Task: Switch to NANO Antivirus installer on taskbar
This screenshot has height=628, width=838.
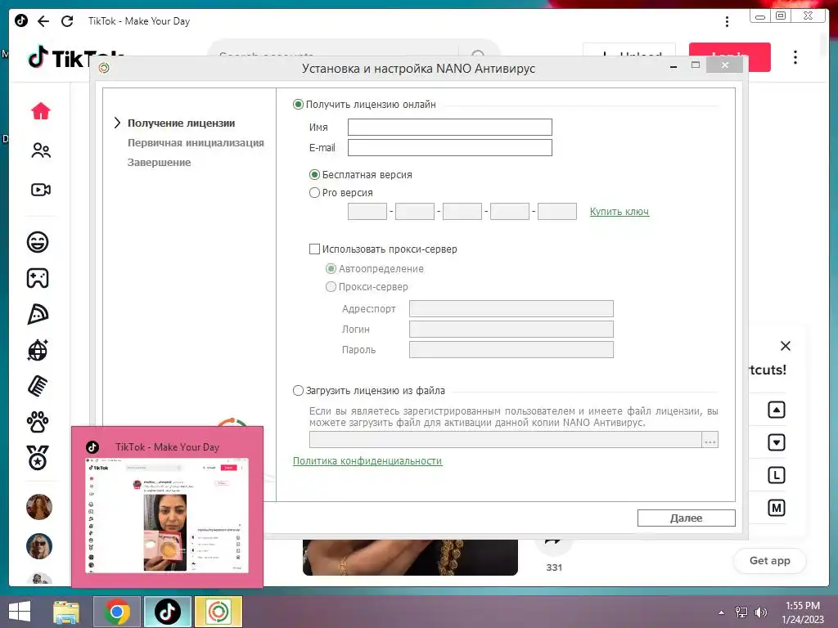Action: point(219,612)
